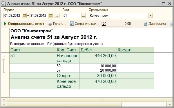Click the window title bar document icon

coord(4,4)
